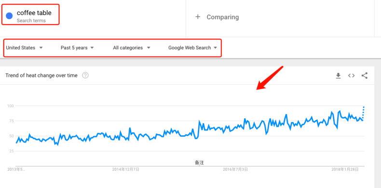Image resolution: width=381 pixels, height=188 pixels.
Task: Open the embed code icon
Action: pos(351,76)
